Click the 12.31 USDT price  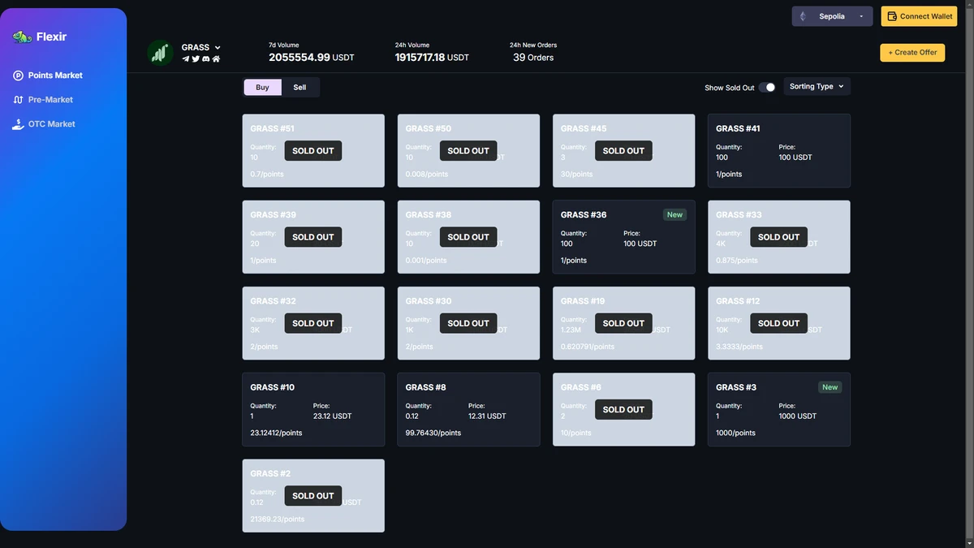pyautogui.click(x=487, y=416)
